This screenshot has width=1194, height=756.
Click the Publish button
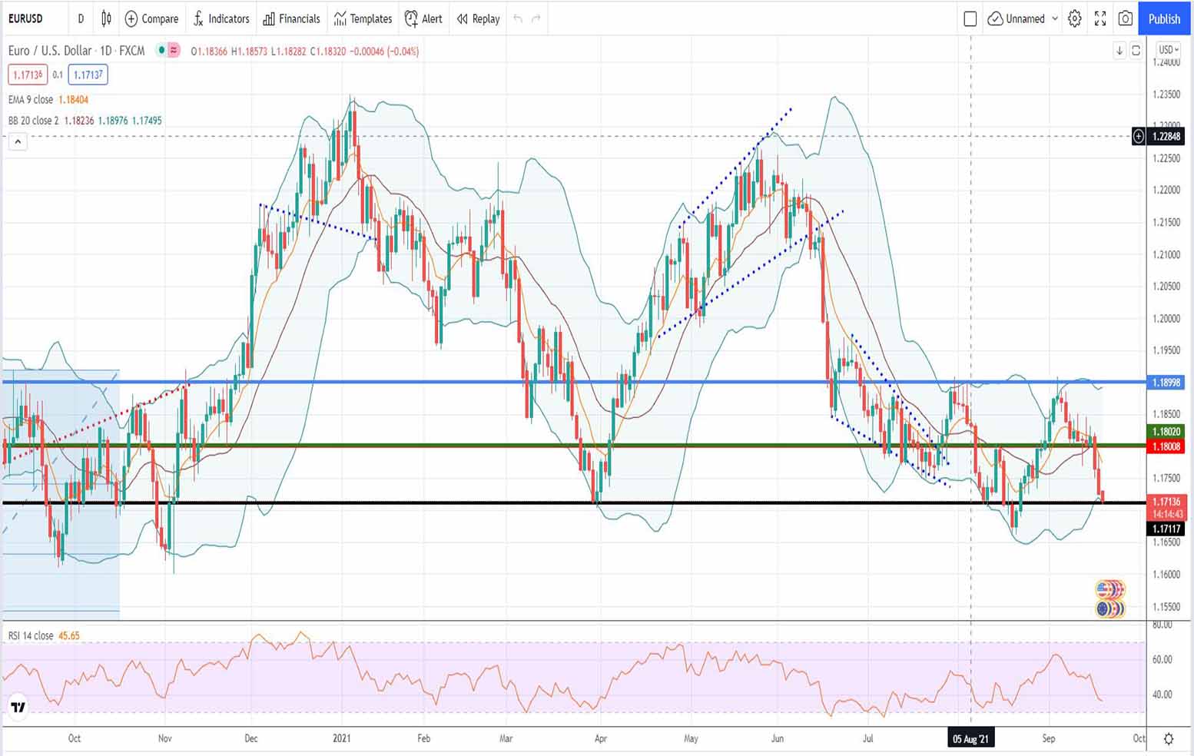click(1164, 18)
